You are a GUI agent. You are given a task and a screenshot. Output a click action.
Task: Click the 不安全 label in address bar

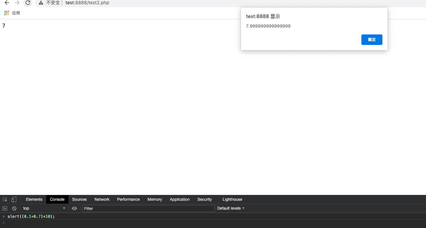(53, 3)
